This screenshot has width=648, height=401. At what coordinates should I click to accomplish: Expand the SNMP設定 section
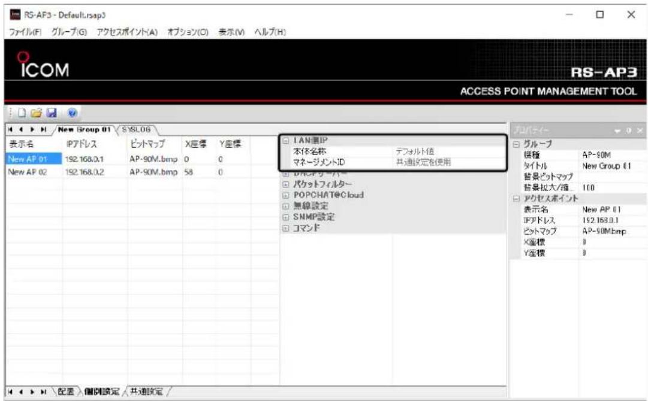[x=285, y=217]
